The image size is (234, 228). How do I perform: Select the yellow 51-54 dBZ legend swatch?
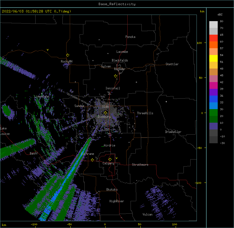[213, 58]
